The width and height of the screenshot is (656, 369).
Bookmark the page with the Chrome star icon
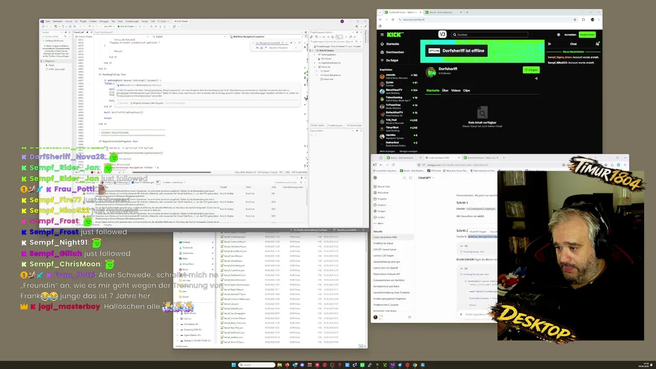tap(575, 19)
